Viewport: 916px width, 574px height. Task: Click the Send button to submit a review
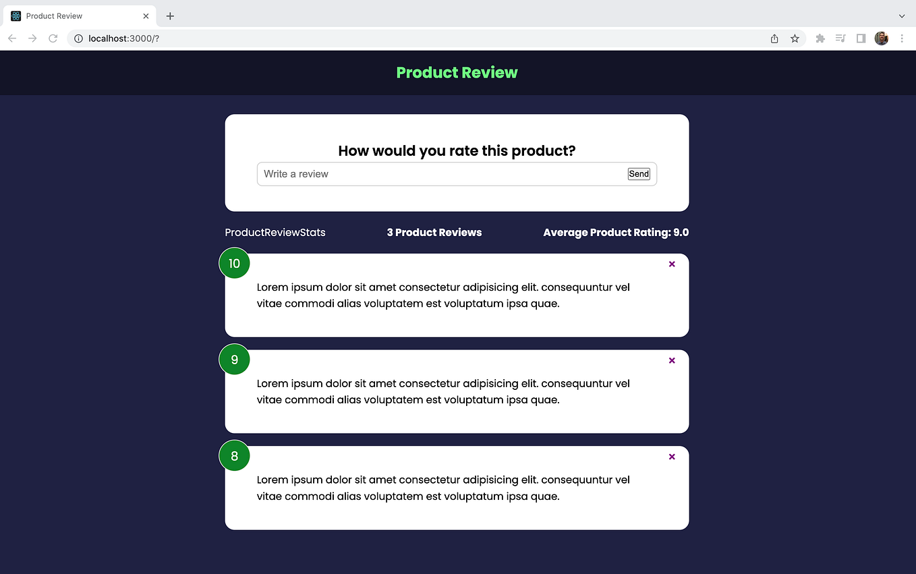[638, 173]
